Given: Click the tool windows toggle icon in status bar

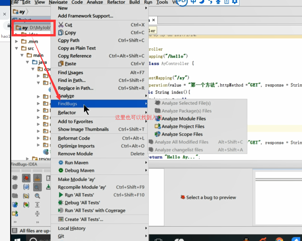Looking at the screenshot, I should (x=14, y=231).
